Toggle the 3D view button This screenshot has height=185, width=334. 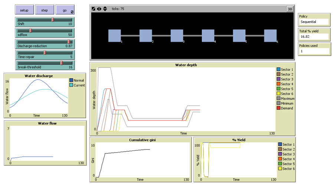point(289,9)
